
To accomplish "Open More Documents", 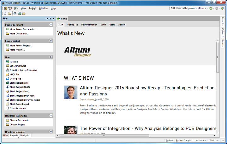I will point(19,33).
